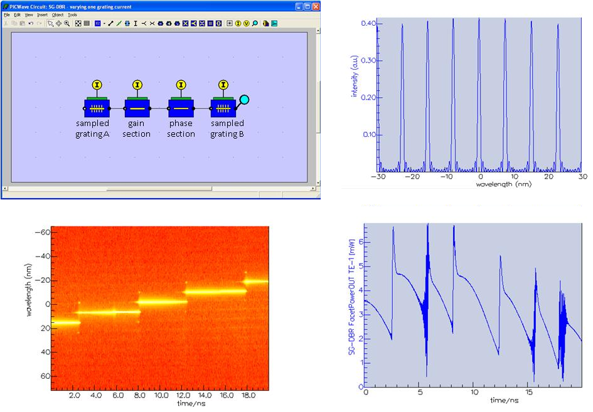
Task: Undo the last action via toolbar arrow
Action: [31, 23]
